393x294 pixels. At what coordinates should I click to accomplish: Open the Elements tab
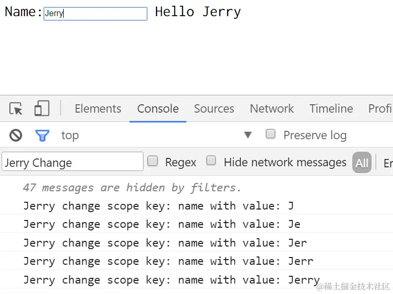point(98,108)
